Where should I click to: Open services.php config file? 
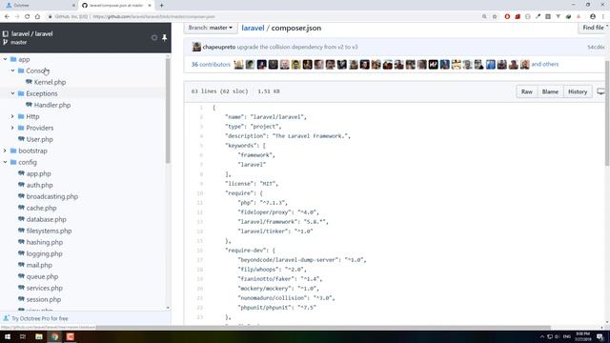click(x=45, y=288)
